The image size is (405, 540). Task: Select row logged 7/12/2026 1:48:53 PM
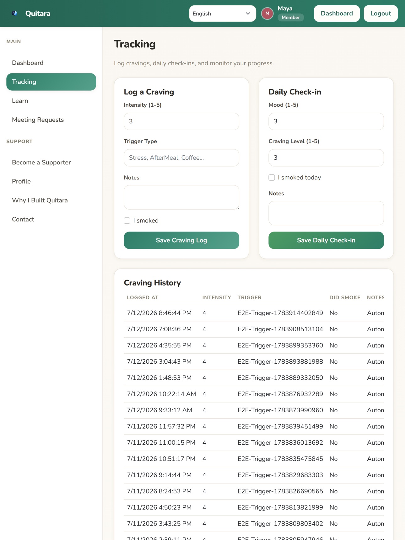254,378
